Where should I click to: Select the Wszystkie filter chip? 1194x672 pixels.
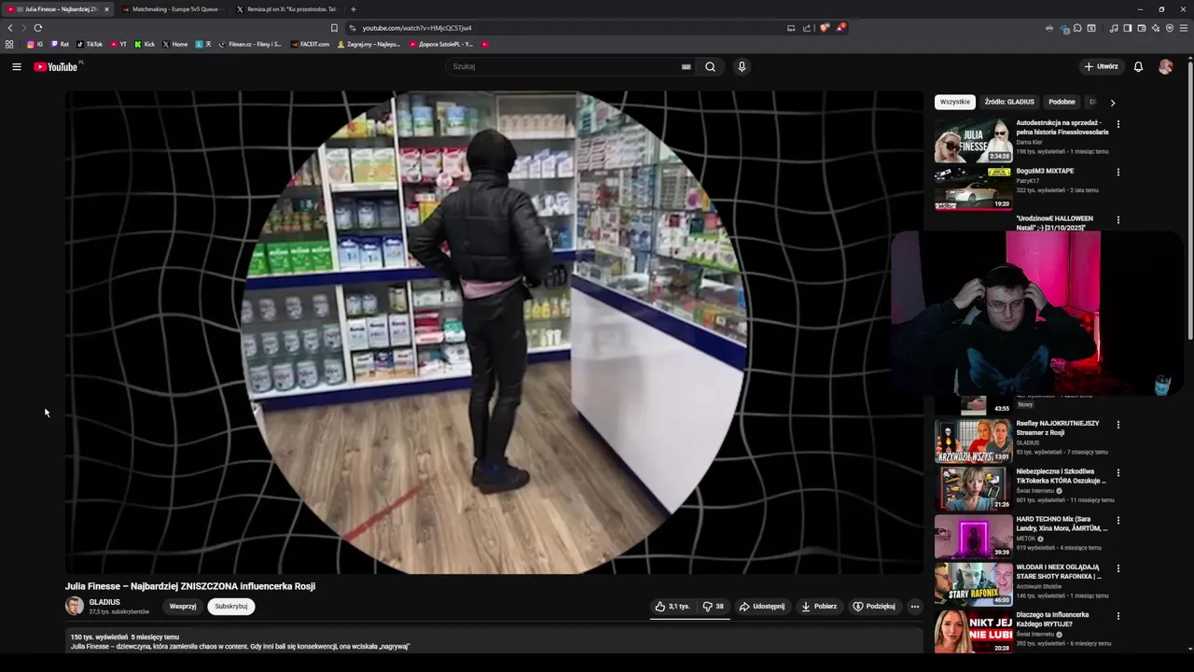(954, 102)
